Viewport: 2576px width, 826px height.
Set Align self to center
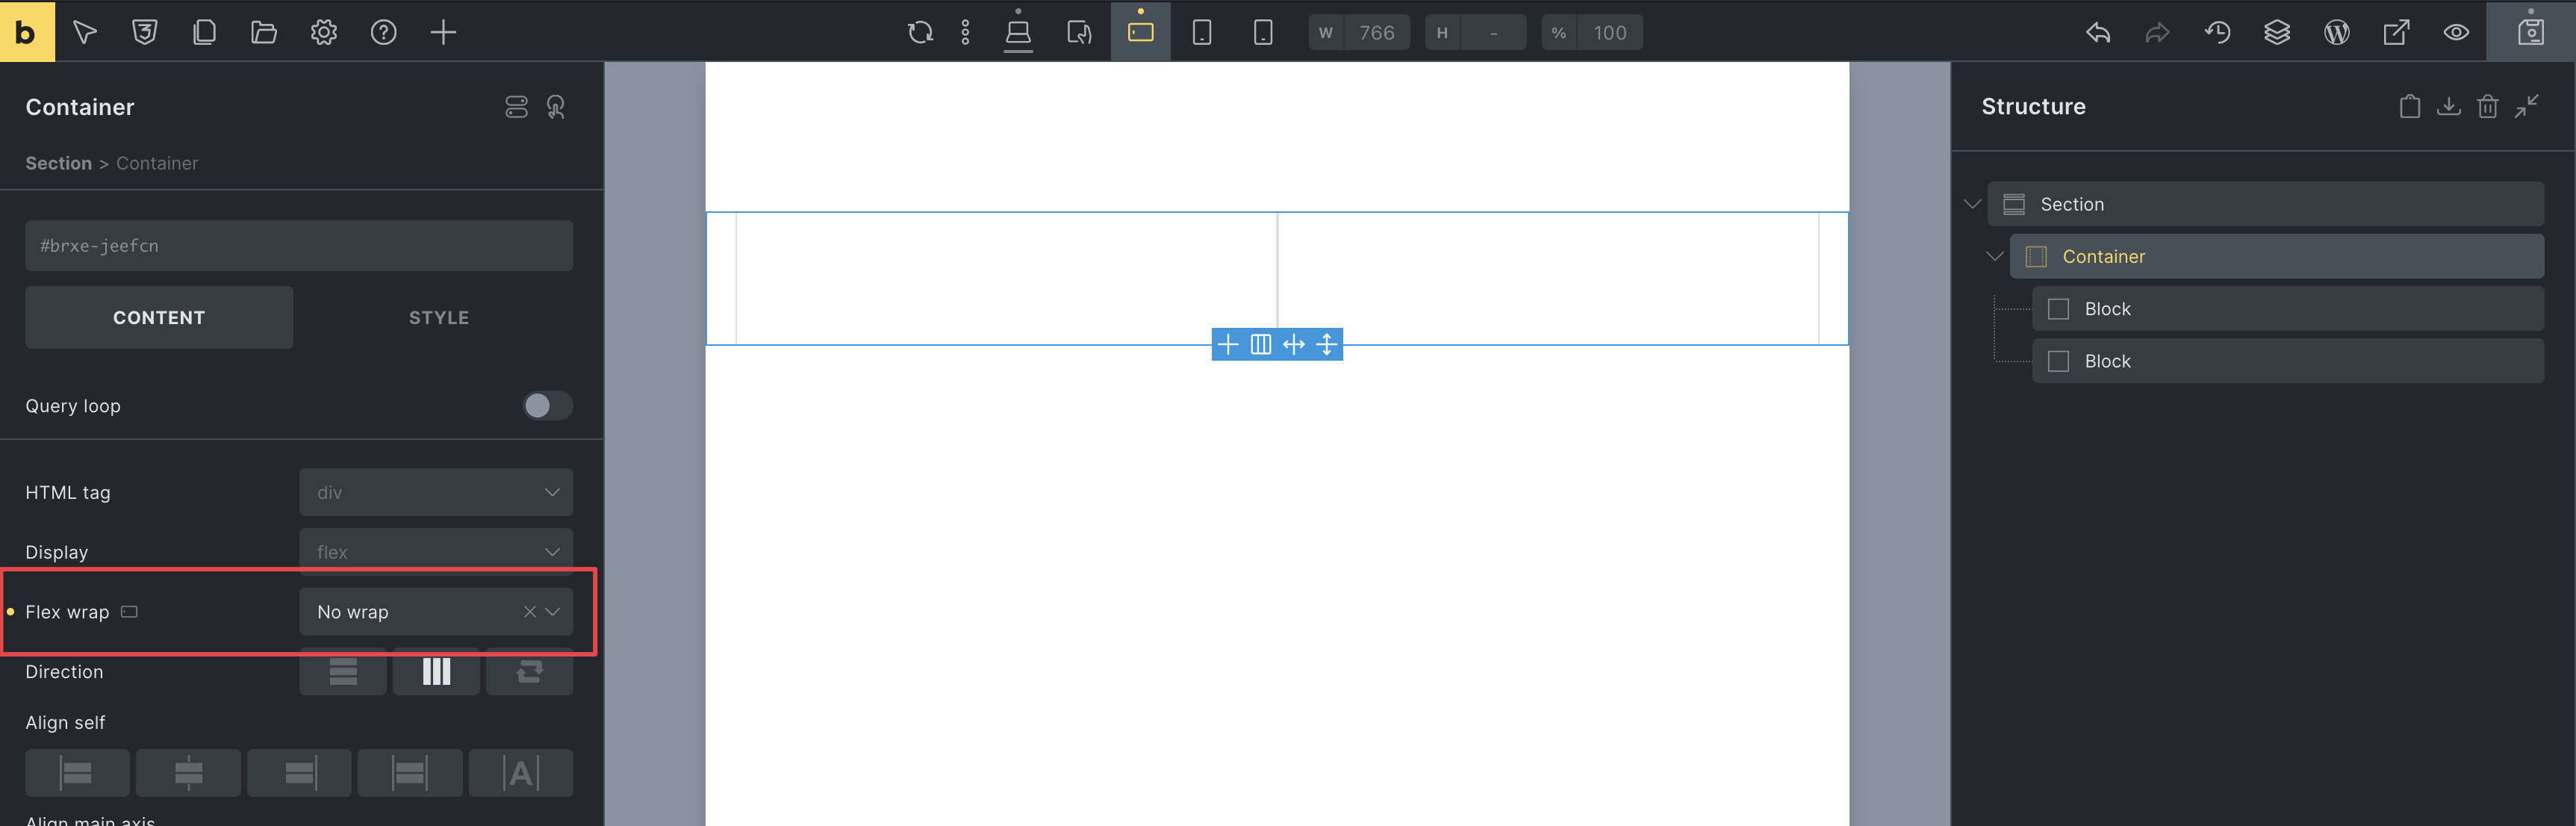188,773
